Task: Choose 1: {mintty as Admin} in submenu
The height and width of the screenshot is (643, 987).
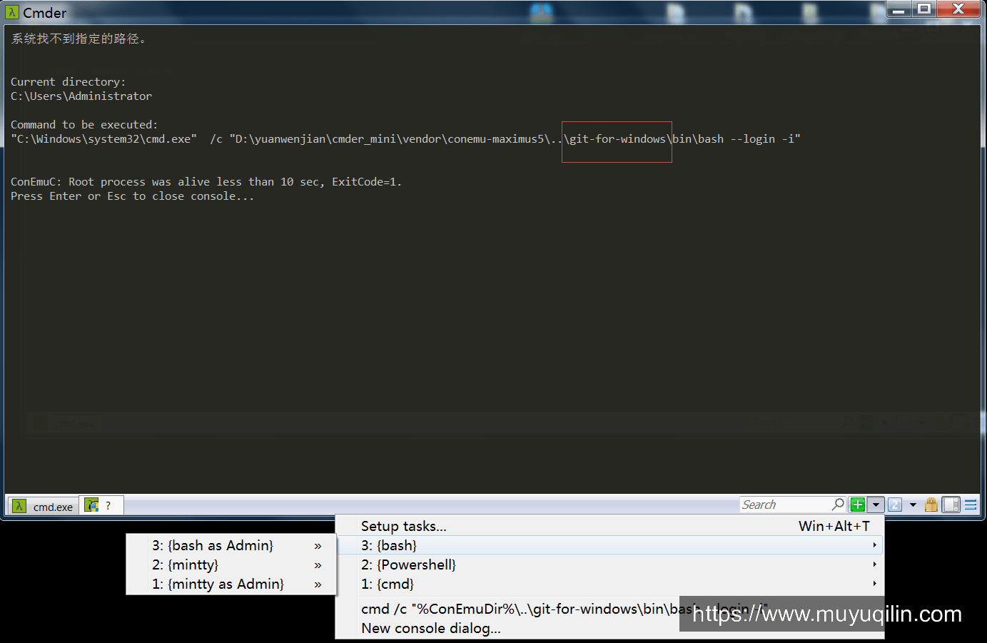Action: 231,584
